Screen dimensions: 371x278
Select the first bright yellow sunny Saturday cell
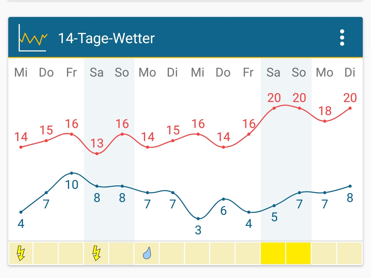point(273,253)
